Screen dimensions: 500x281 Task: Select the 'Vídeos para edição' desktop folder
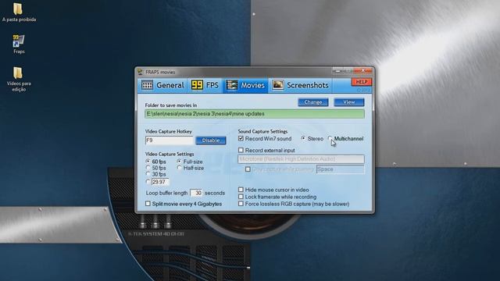click(x=19, y=79)
